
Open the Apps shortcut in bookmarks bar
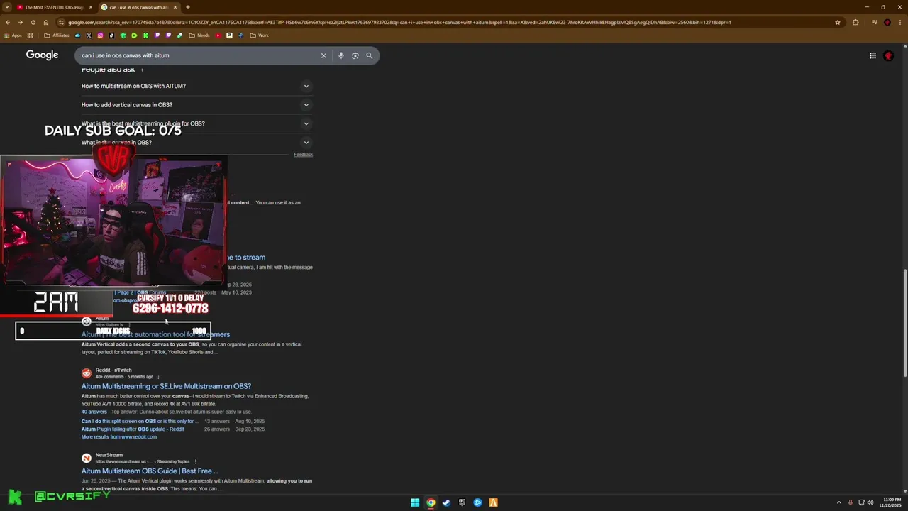pos(13,35)
